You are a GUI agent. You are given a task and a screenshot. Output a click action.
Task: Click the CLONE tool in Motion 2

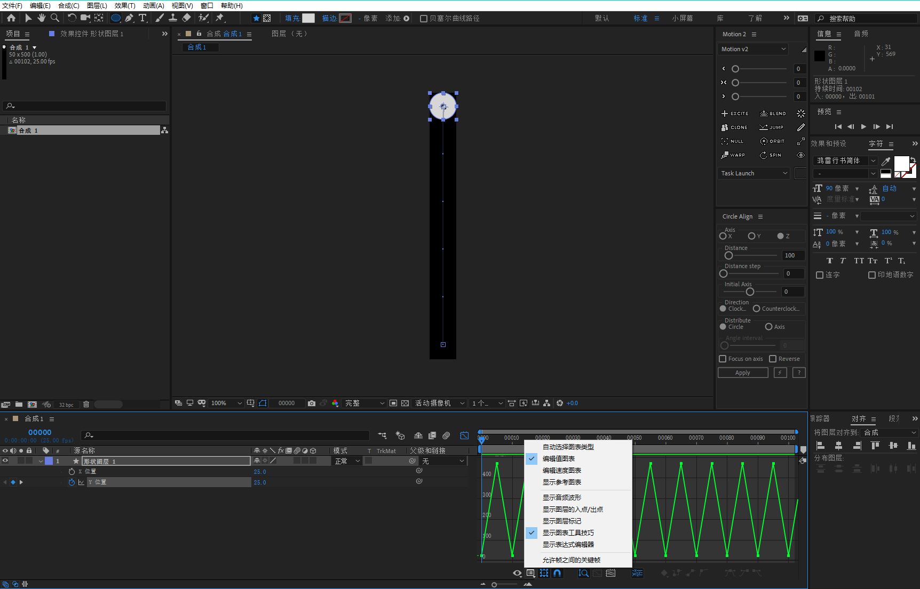tap(734, 127)
